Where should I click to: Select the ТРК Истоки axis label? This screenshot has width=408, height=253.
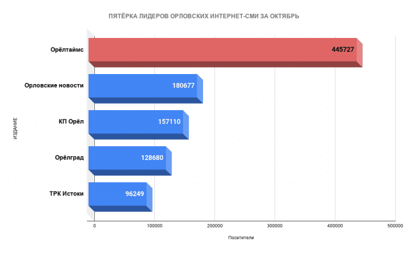point(66,194)
